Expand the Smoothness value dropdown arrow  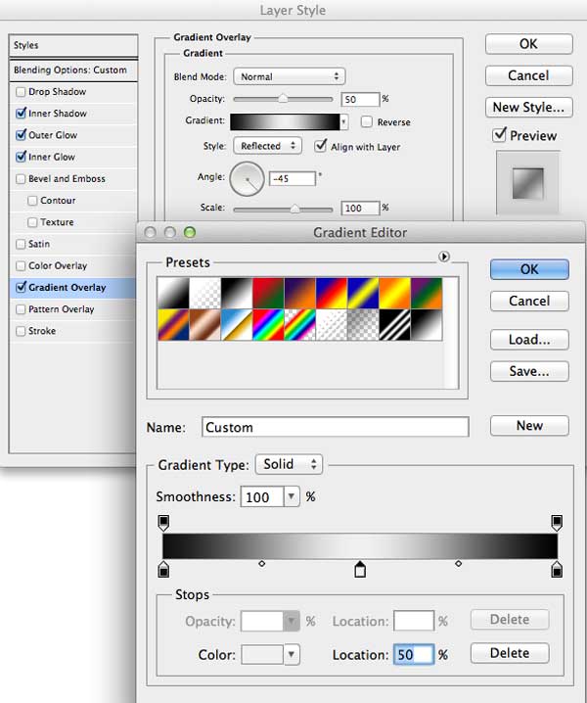pyautogui.click(x=292, y=496)
